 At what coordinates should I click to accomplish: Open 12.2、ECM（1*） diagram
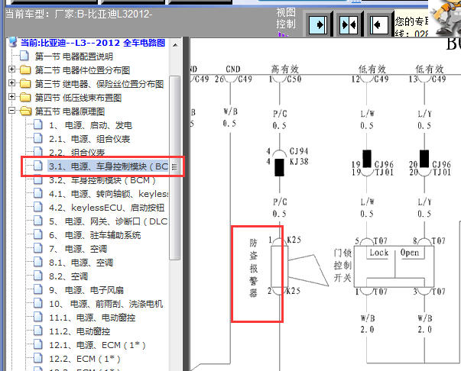[85, 359]
